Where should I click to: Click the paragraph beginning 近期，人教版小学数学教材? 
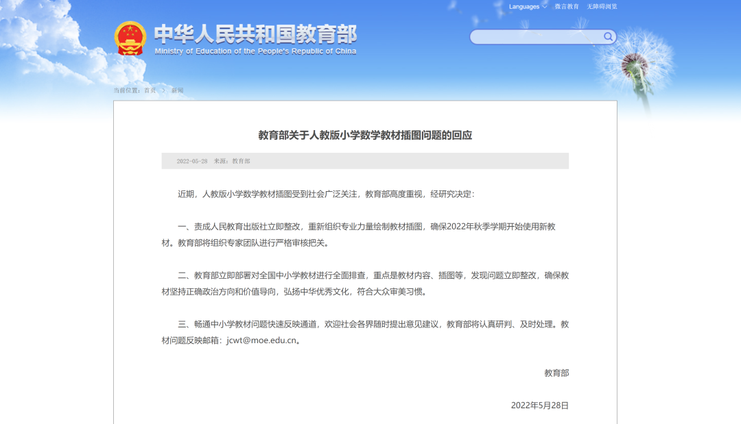[x=326, y=195]
